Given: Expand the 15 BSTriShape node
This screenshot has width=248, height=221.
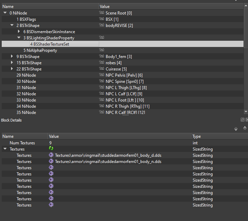Looking at the screenshot, I should [x=12, y=63].
